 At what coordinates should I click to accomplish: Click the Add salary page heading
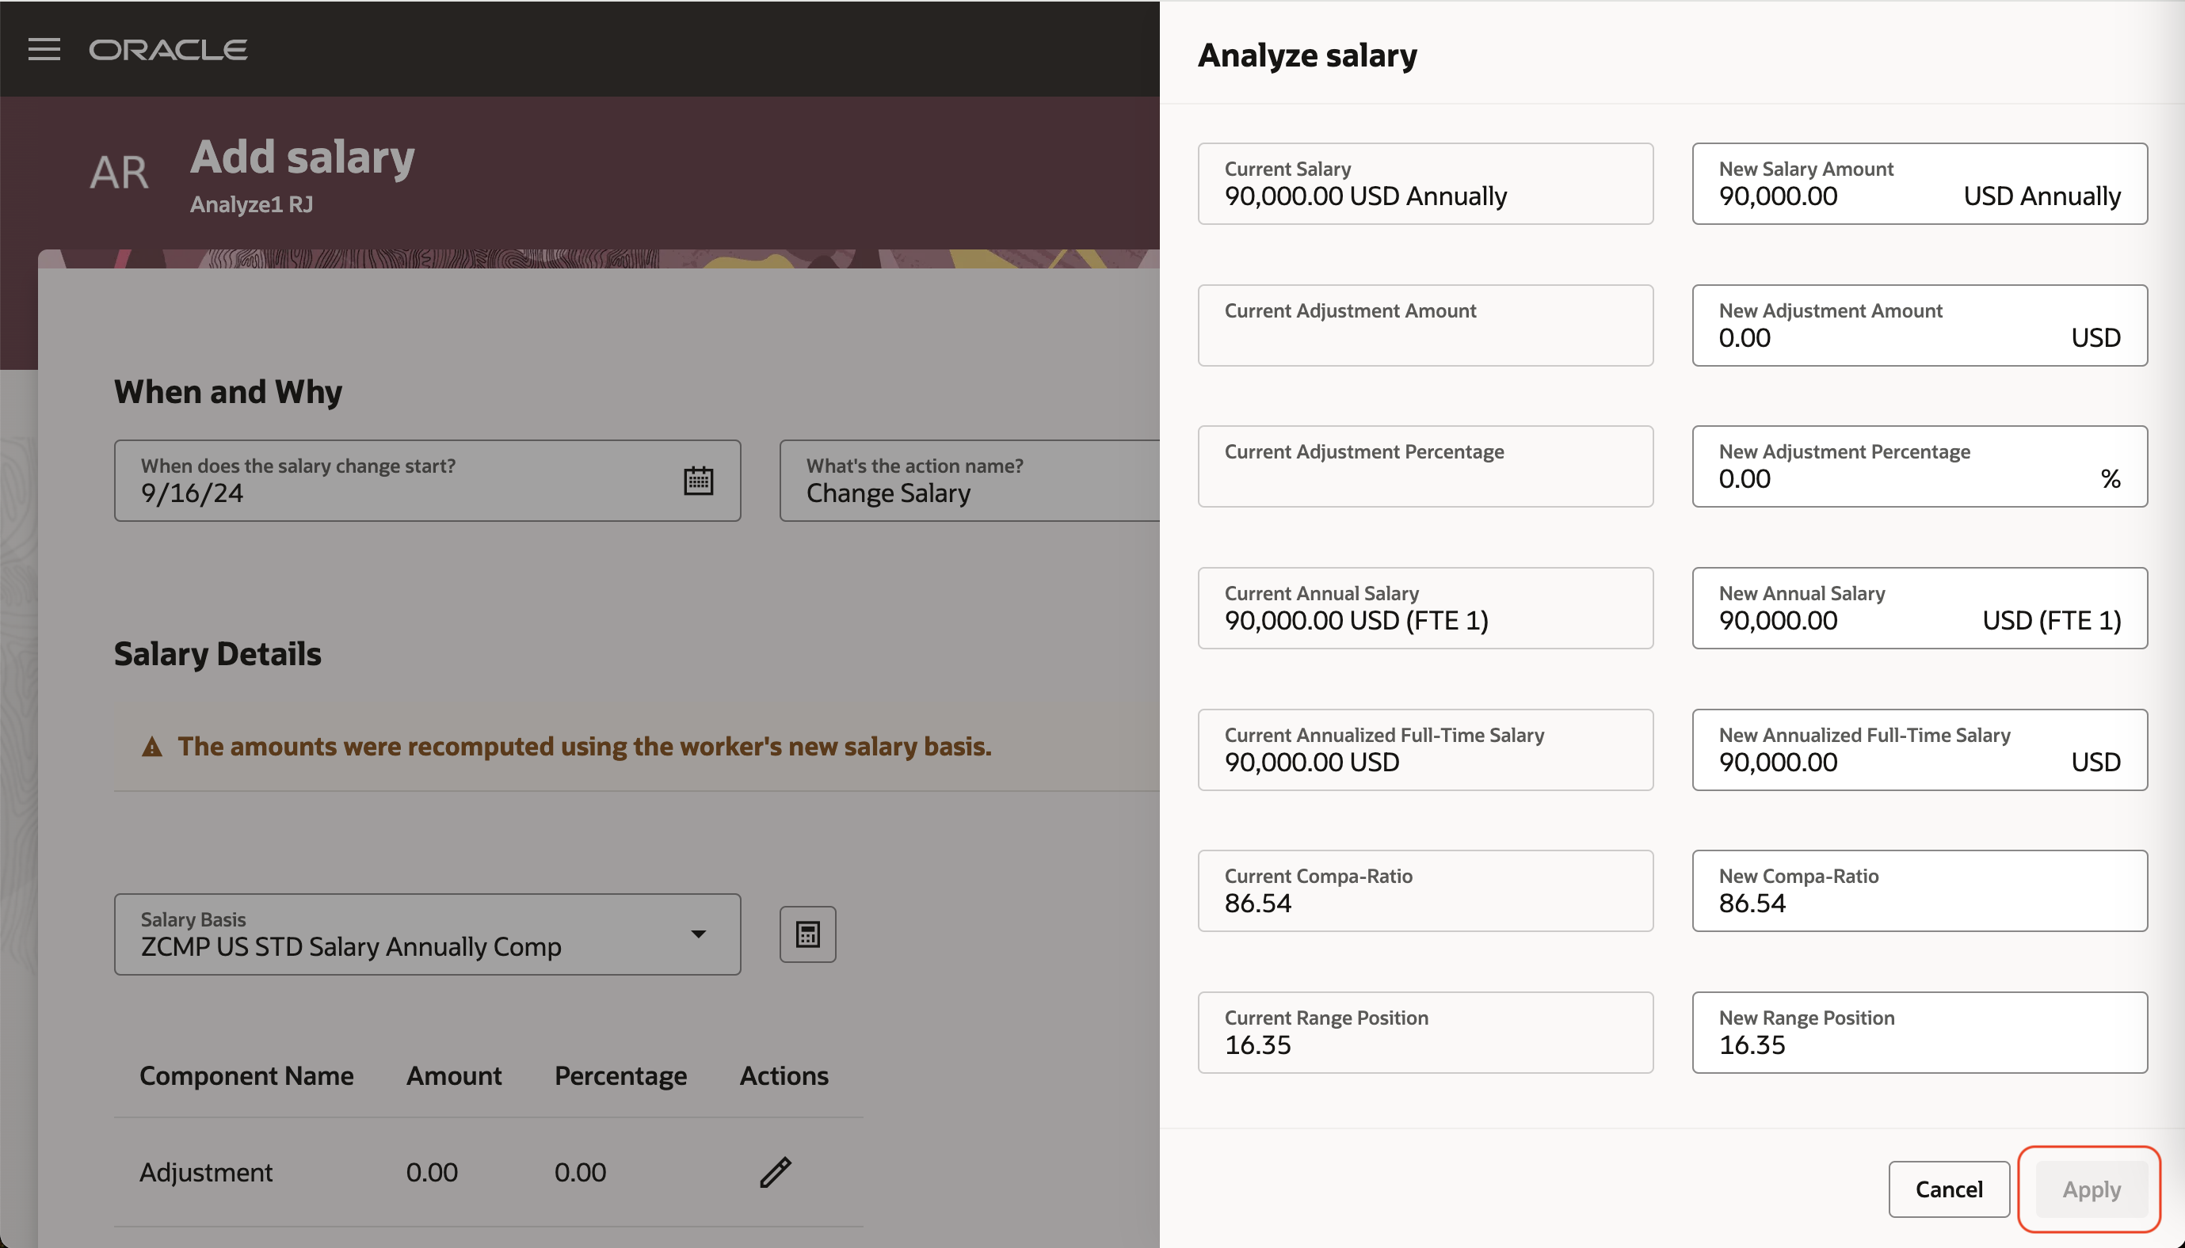click(302, 158)
